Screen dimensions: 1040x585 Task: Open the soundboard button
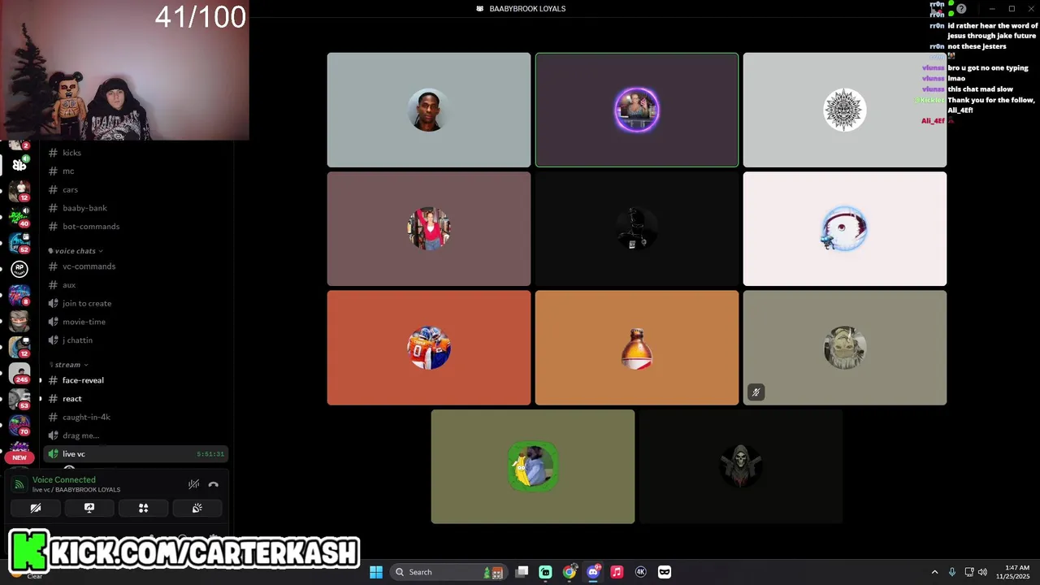[x=197, y=508]
